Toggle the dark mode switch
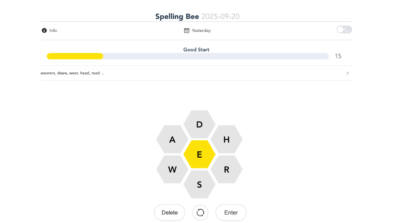 pyautogui.click(x=344, y=30)
